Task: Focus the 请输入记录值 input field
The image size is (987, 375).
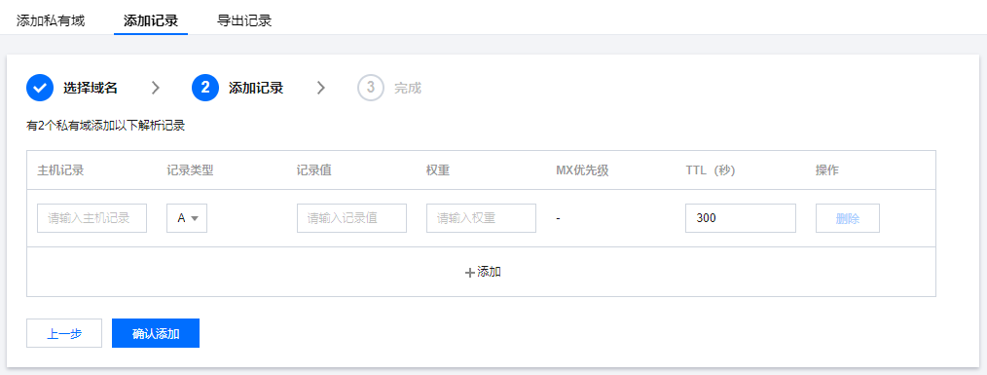Action: coord(351,218)
